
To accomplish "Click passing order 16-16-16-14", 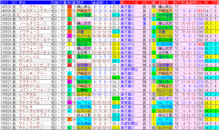I will [x=102, y=36].
